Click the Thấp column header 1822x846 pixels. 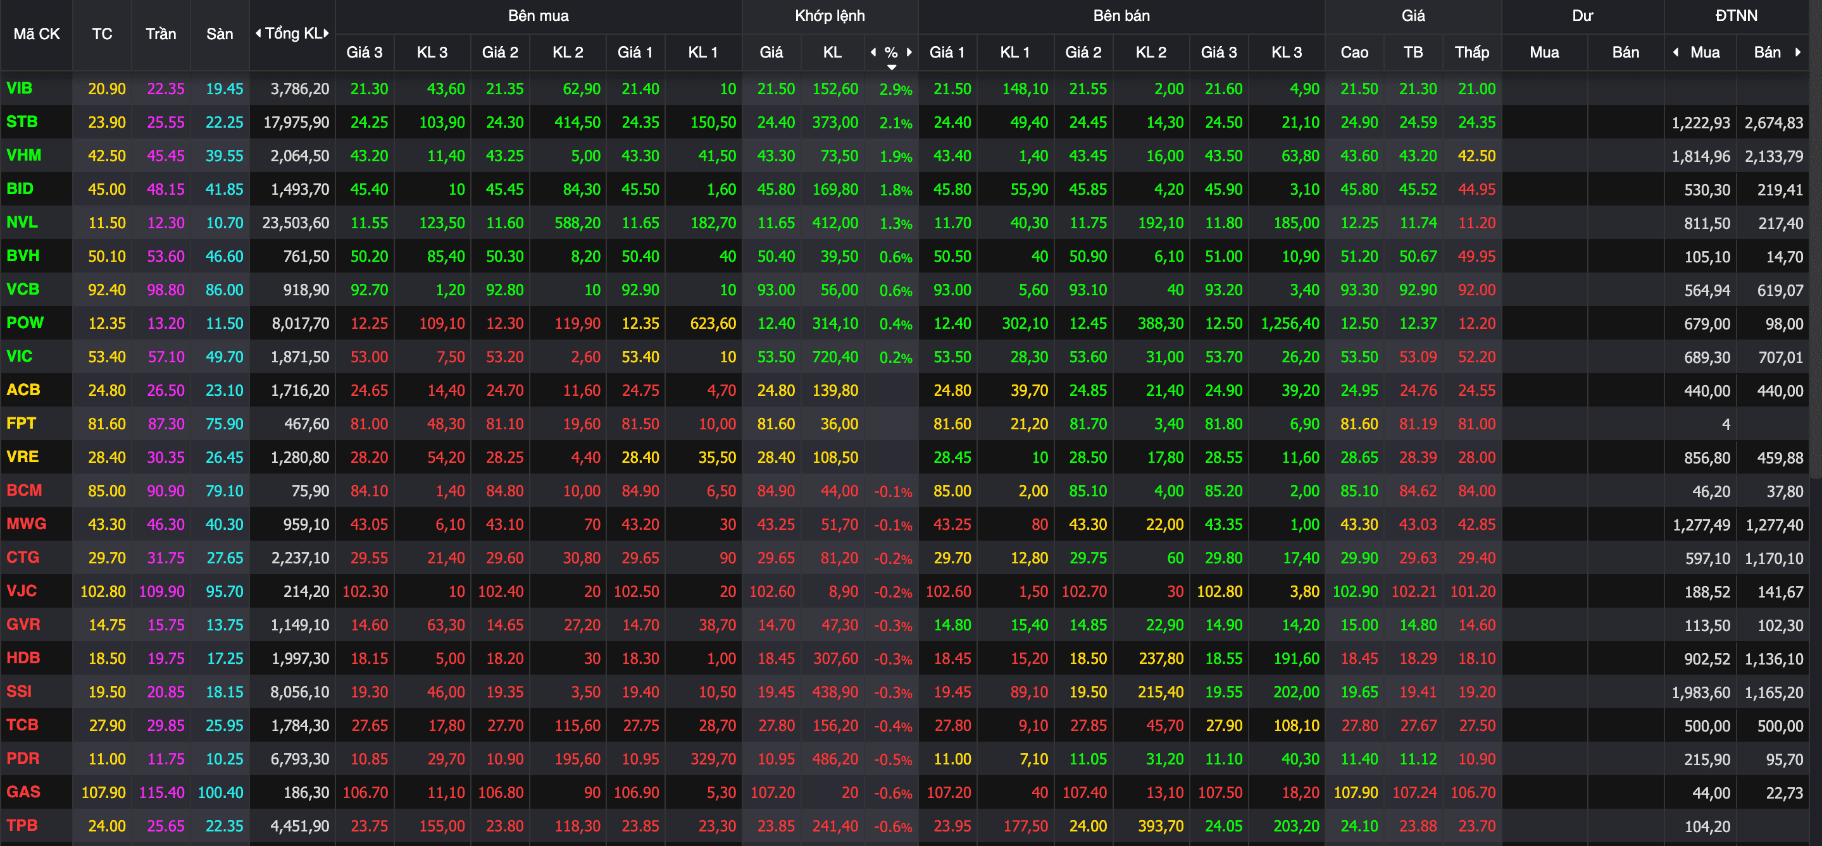1471,52
